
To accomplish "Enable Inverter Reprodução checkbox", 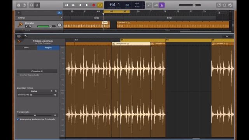I will [x=18, y=75].
